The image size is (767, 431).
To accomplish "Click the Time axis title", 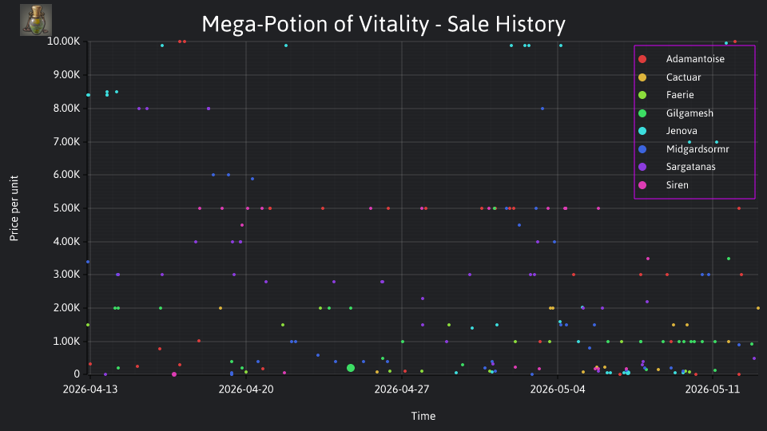I will click(x=423, y=416).
